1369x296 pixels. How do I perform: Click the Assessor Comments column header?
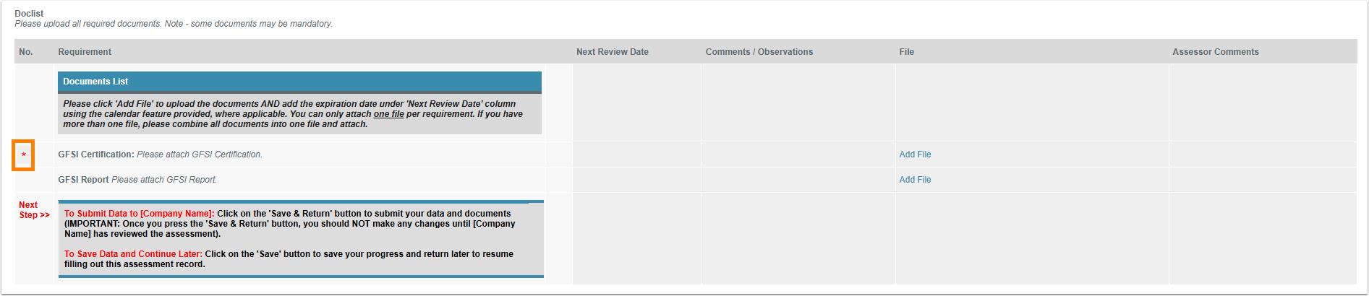[x=1215, y=52]
